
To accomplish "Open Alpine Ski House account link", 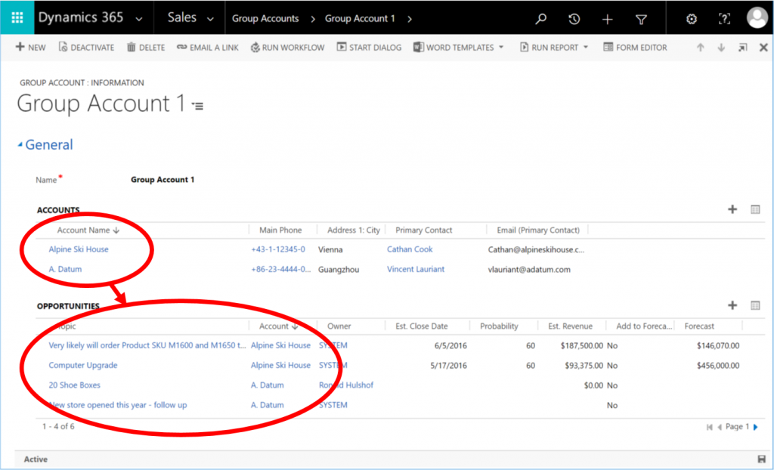I will [79, 249].
